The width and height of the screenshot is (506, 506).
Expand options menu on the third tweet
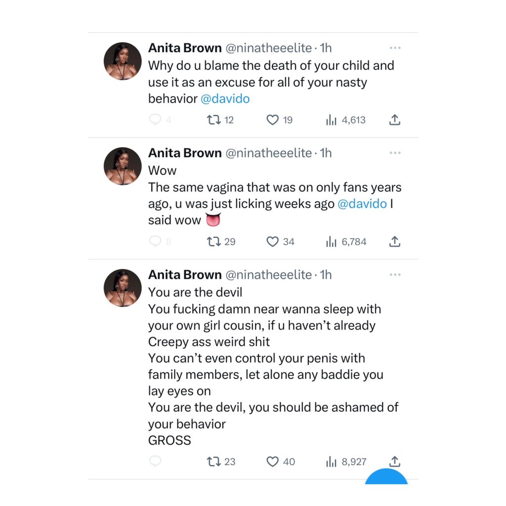(394, 274)
